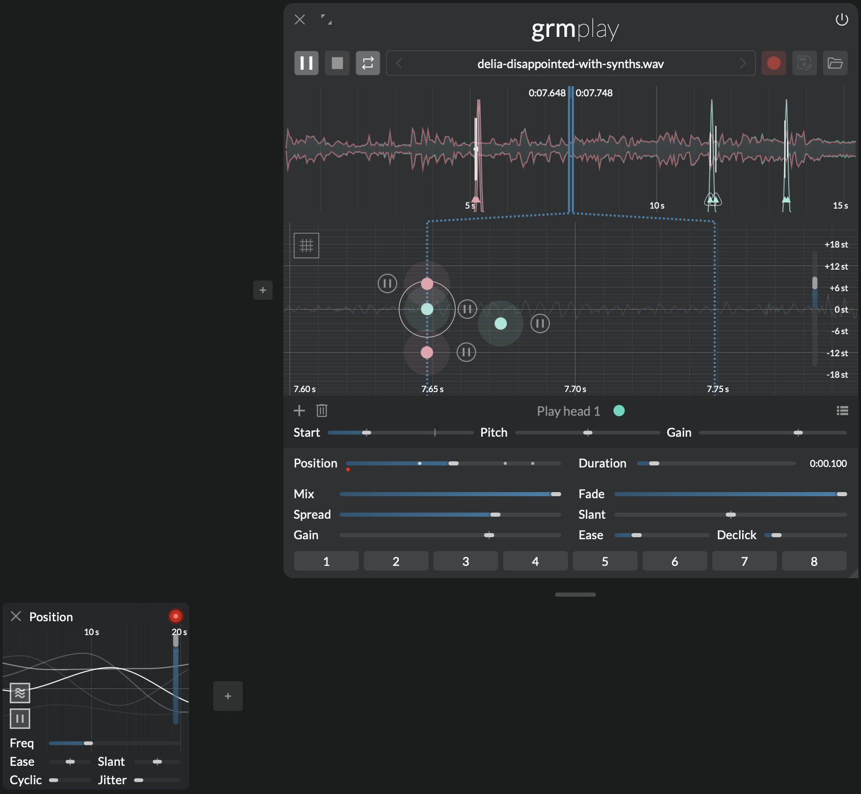Click the waveform icon in Position panel

[20, 693]
